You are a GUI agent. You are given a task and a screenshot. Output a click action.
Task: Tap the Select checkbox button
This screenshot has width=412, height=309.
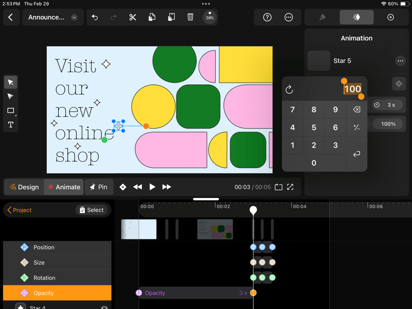click(x=91, y=210)
